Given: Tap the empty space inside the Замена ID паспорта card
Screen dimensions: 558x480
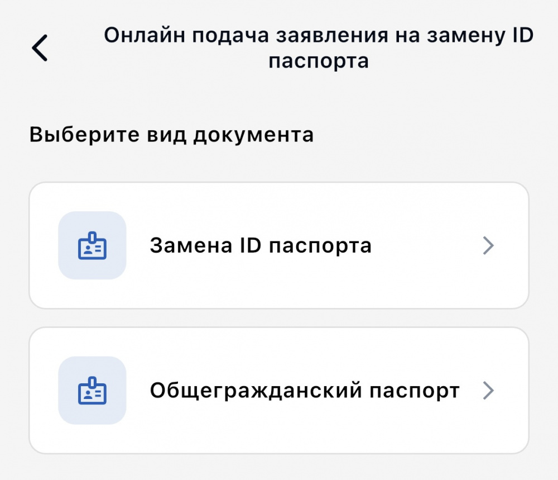Looking at the screenshot, I should [424, 279].
